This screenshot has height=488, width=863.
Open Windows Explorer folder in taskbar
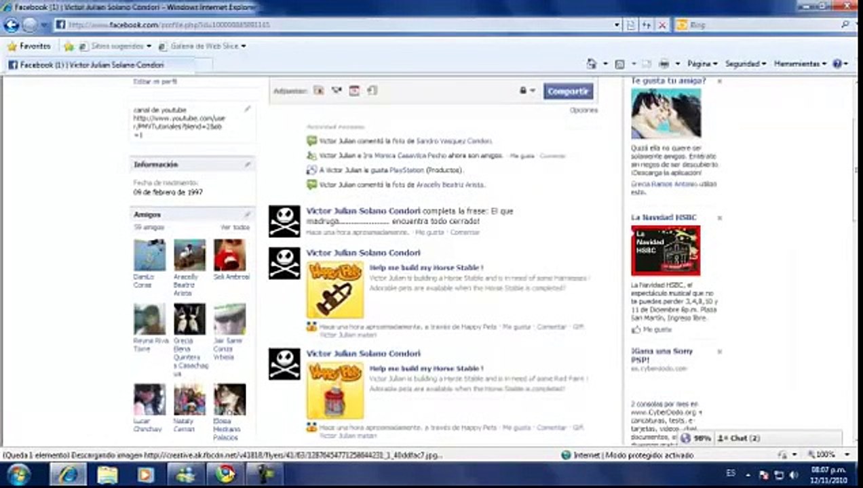click(x=107, y=474)
